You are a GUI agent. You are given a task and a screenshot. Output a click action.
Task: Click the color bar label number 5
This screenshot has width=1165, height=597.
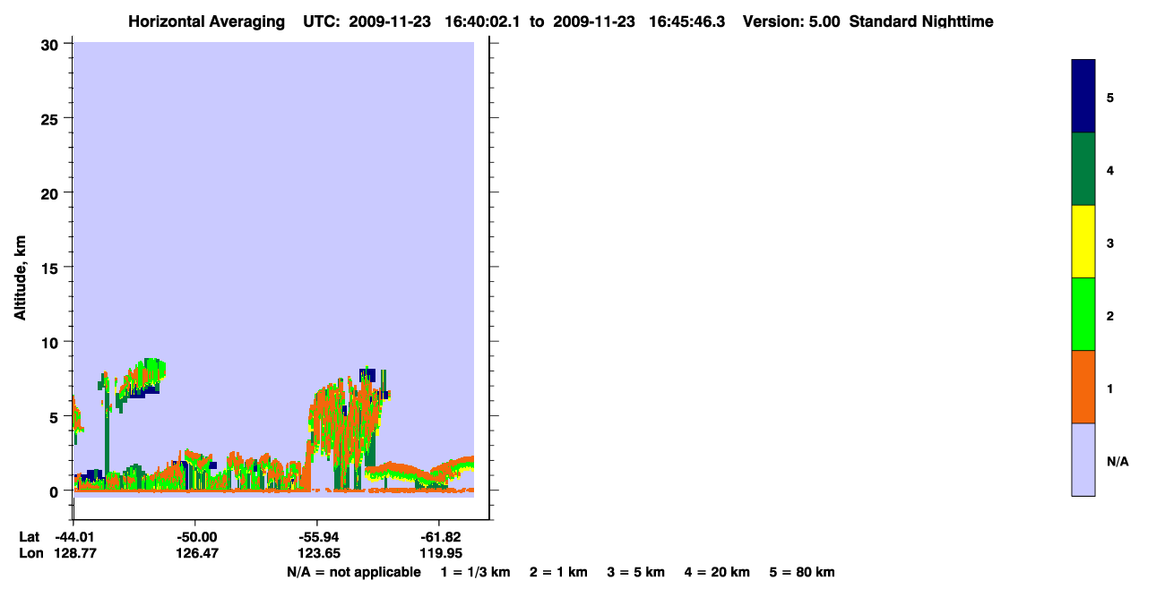[1109, 98]
